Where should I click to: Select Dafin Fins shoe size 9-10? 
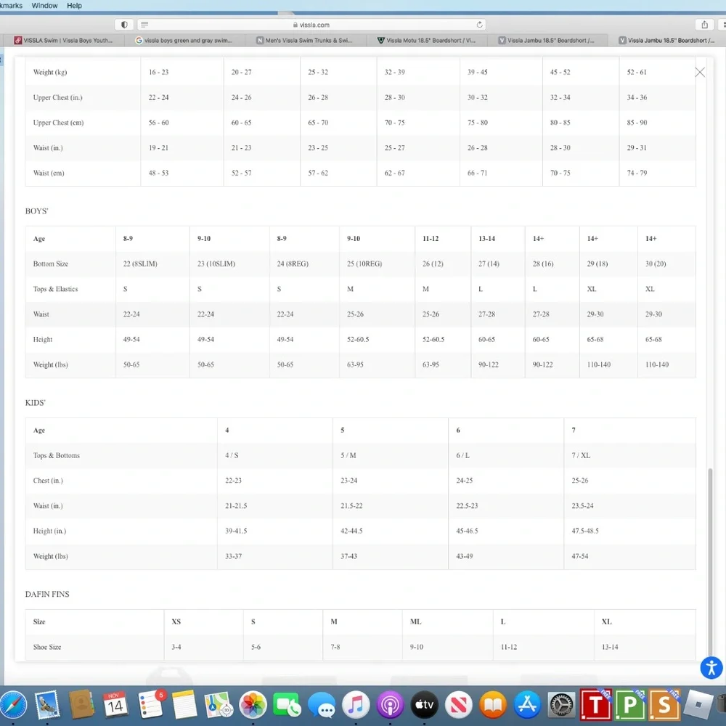(416, 648)
